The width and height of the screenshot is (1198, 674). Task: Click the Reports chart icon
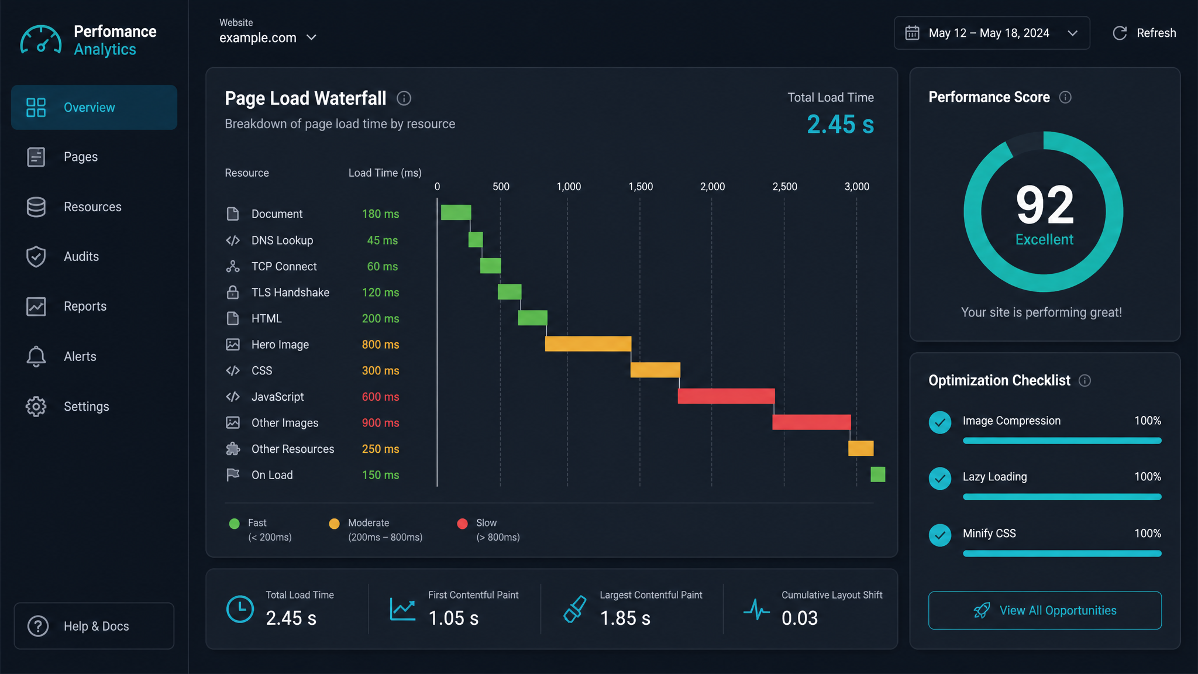coord(36,307)
